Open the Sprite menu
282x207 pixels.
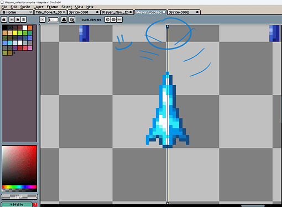(x=25, y=7)
